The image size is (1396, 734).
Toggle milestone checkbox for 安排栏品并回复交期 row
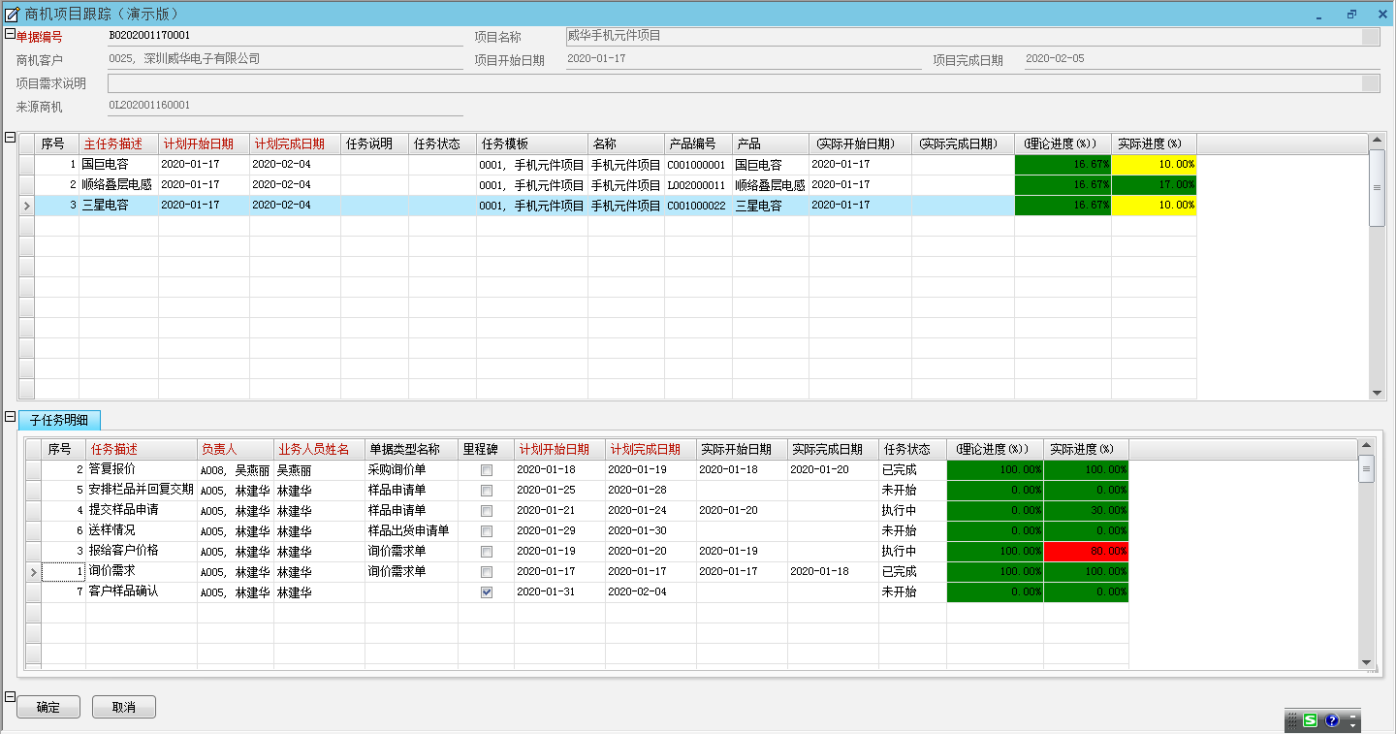(487, 491)
